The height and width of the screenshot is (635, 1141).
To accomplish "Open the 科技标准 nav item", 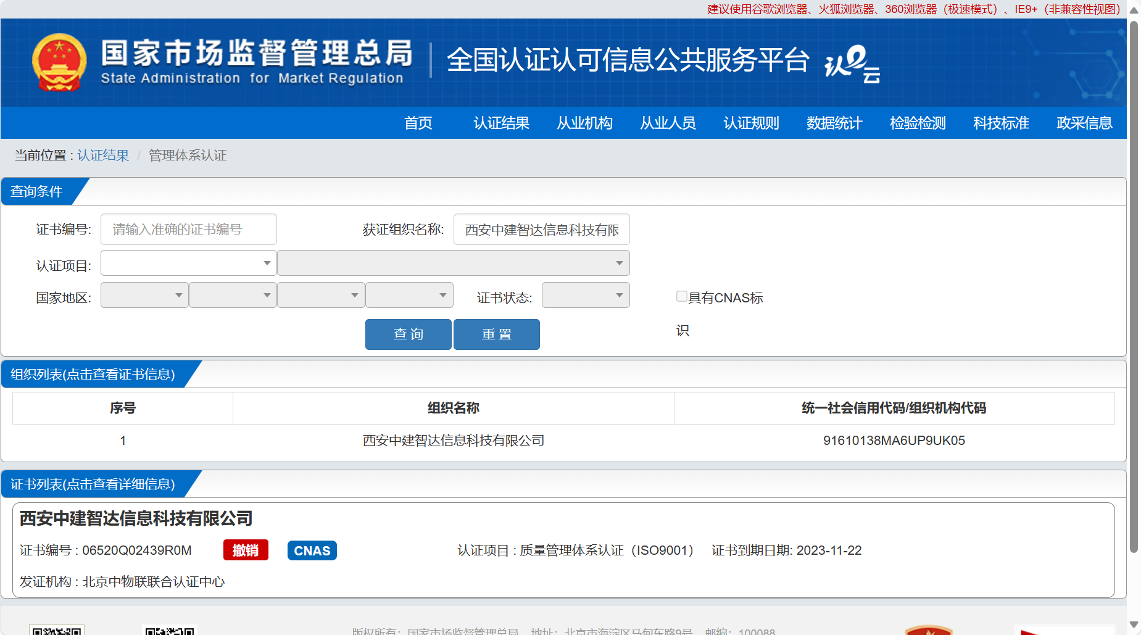I will click(x=1001, y=123).
